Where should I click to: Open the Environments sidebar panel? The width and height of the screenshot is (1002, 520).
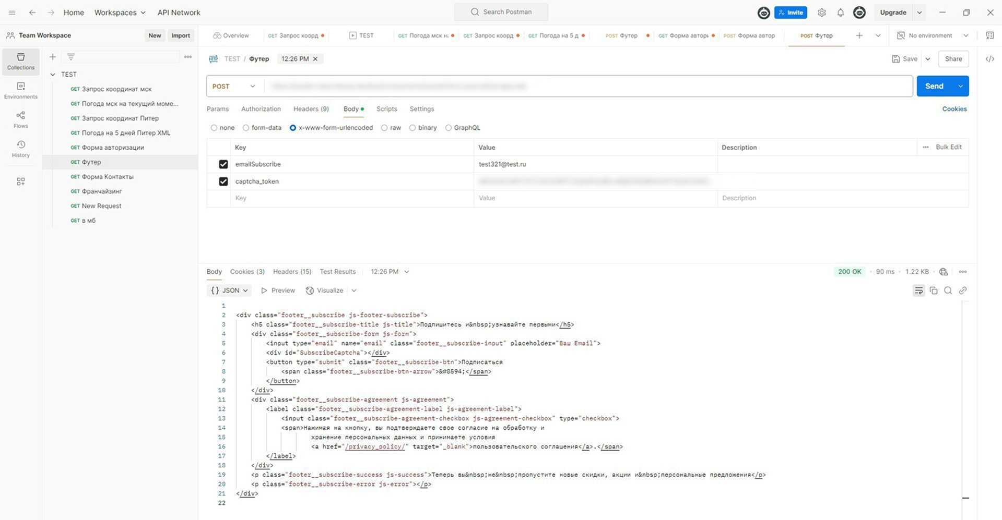tap(21, 90)
